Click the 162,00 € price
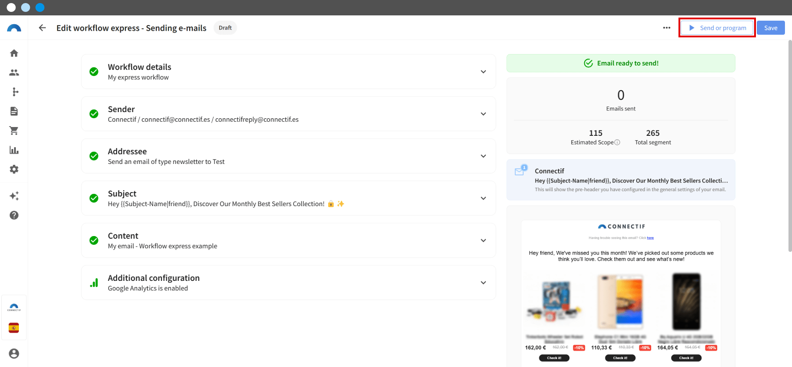Screen dimensions: 792x367 535,348
